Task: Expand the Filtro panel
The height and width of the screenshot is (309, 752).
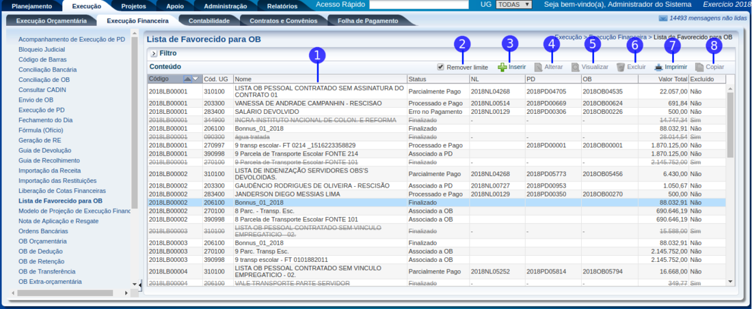Action: point(154,53)
